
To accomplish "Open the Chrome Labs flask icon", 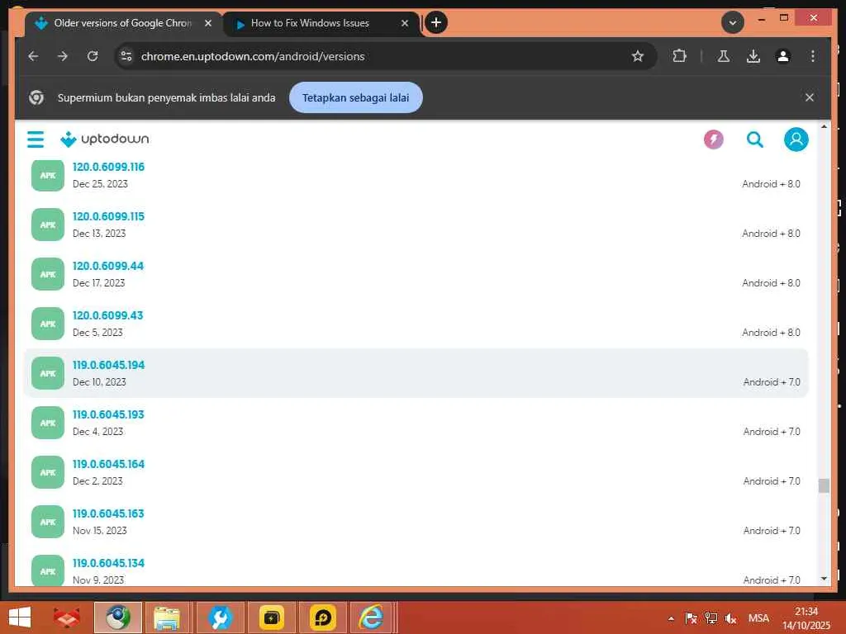I will click(x=724, y=56).
